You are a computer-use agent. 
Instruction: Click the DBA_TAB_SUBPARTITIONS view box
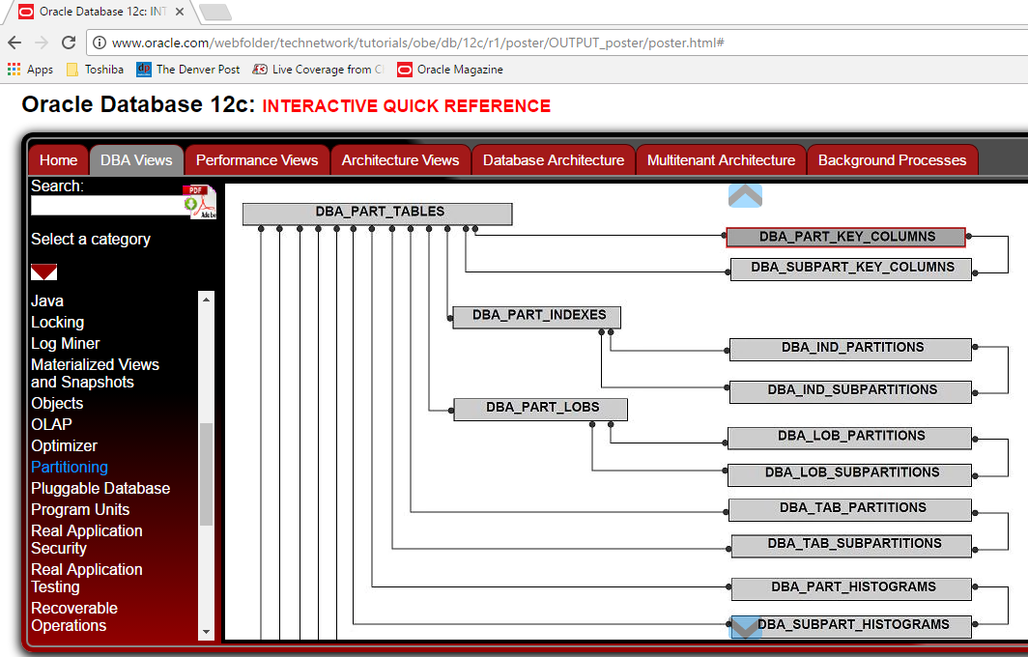coord(851,546)
